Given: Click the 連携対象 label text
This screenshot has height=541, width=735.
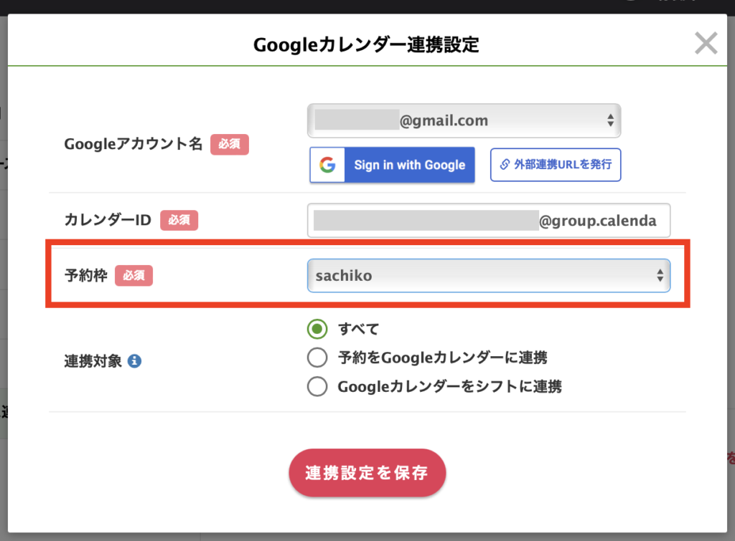Looking at the screenshot, I should point(93,361).
